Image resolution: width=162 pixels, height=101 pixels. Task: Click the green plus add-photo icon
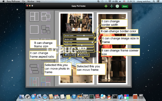pyautogui.click(x=106, y=6)
